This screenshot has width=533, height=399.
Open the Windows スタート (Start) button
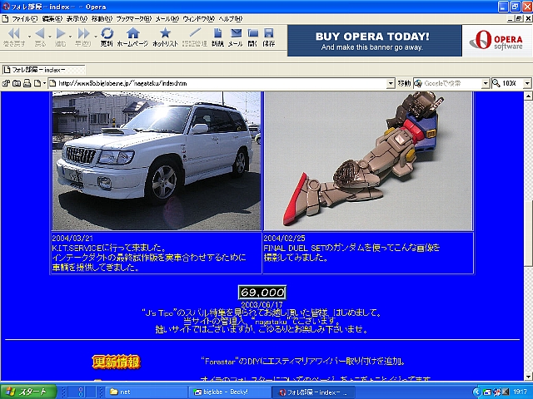click(x=29, y=392)
